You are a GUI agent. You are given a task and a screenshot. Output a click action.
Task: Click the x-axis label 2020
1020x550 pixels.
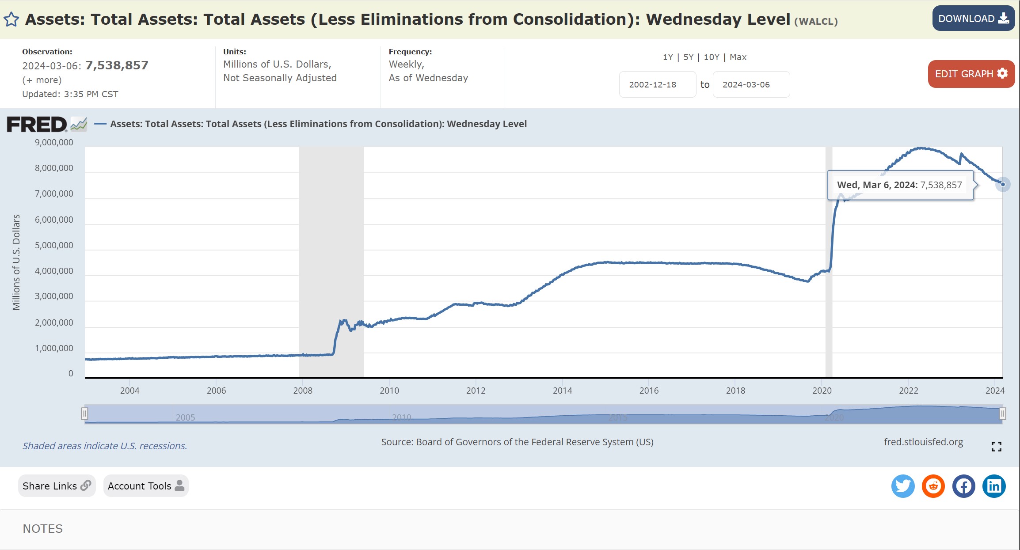tap(822, 391)
